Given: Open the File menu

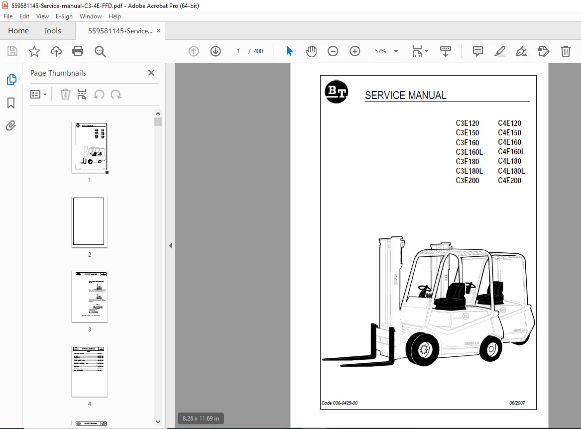Looking at the screenshot, I should click(8, 16).
